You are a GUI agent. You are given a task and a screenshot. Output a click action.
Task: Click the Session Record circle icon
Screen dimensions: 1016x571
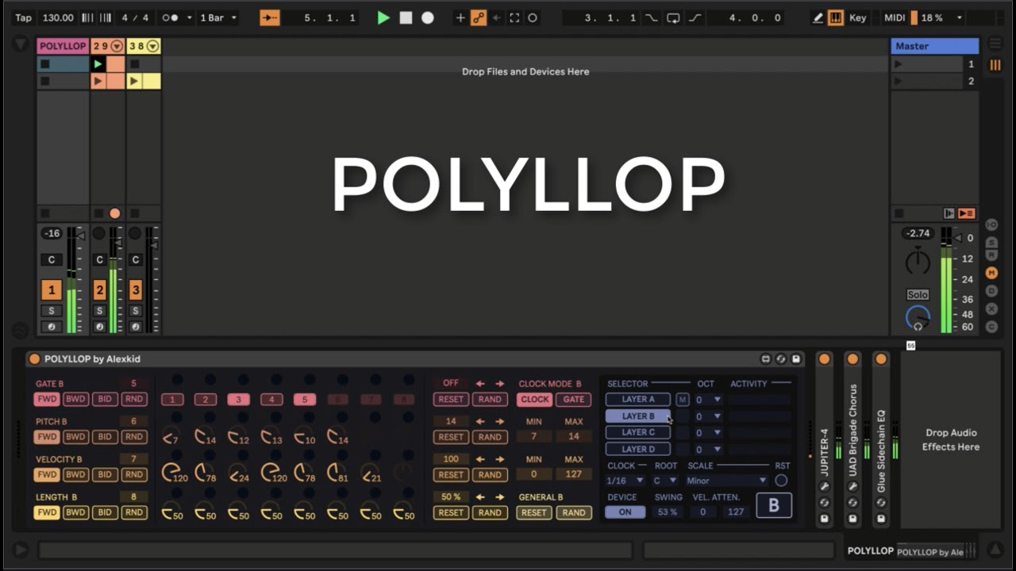click(x=533, y=17)
